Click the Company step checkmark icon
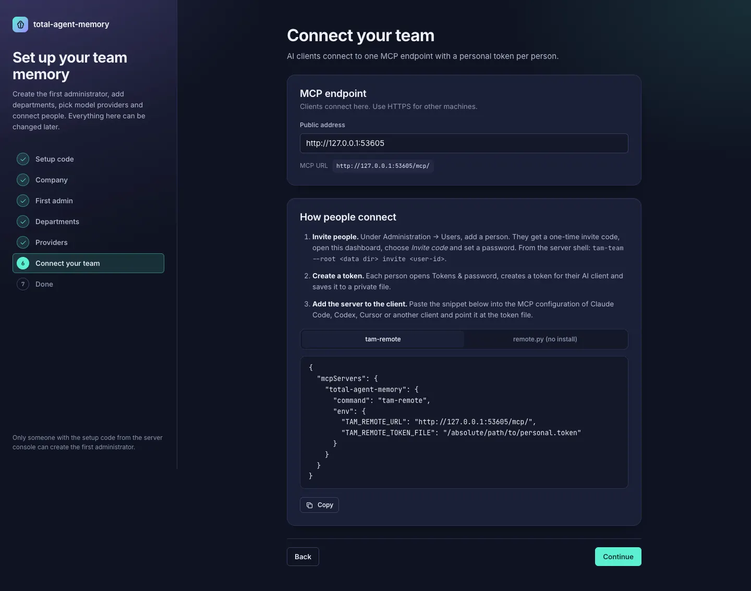This screenshot has width=751, height=591. point(23,180)
